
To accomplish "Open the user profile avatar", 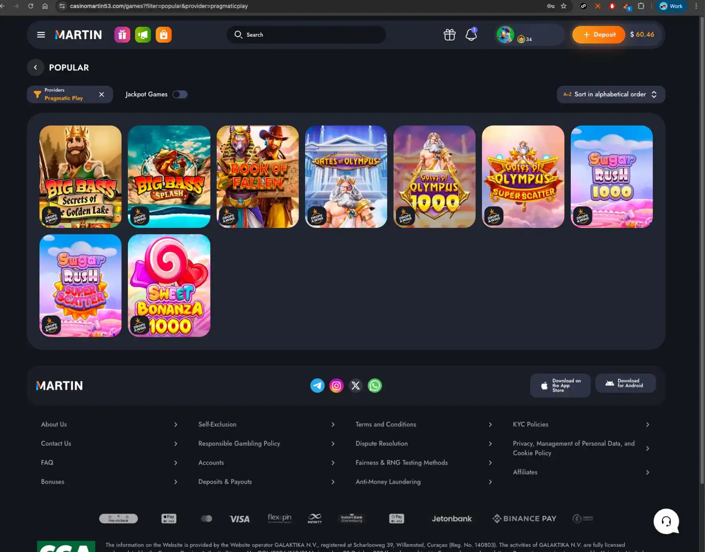I will 505,35.
